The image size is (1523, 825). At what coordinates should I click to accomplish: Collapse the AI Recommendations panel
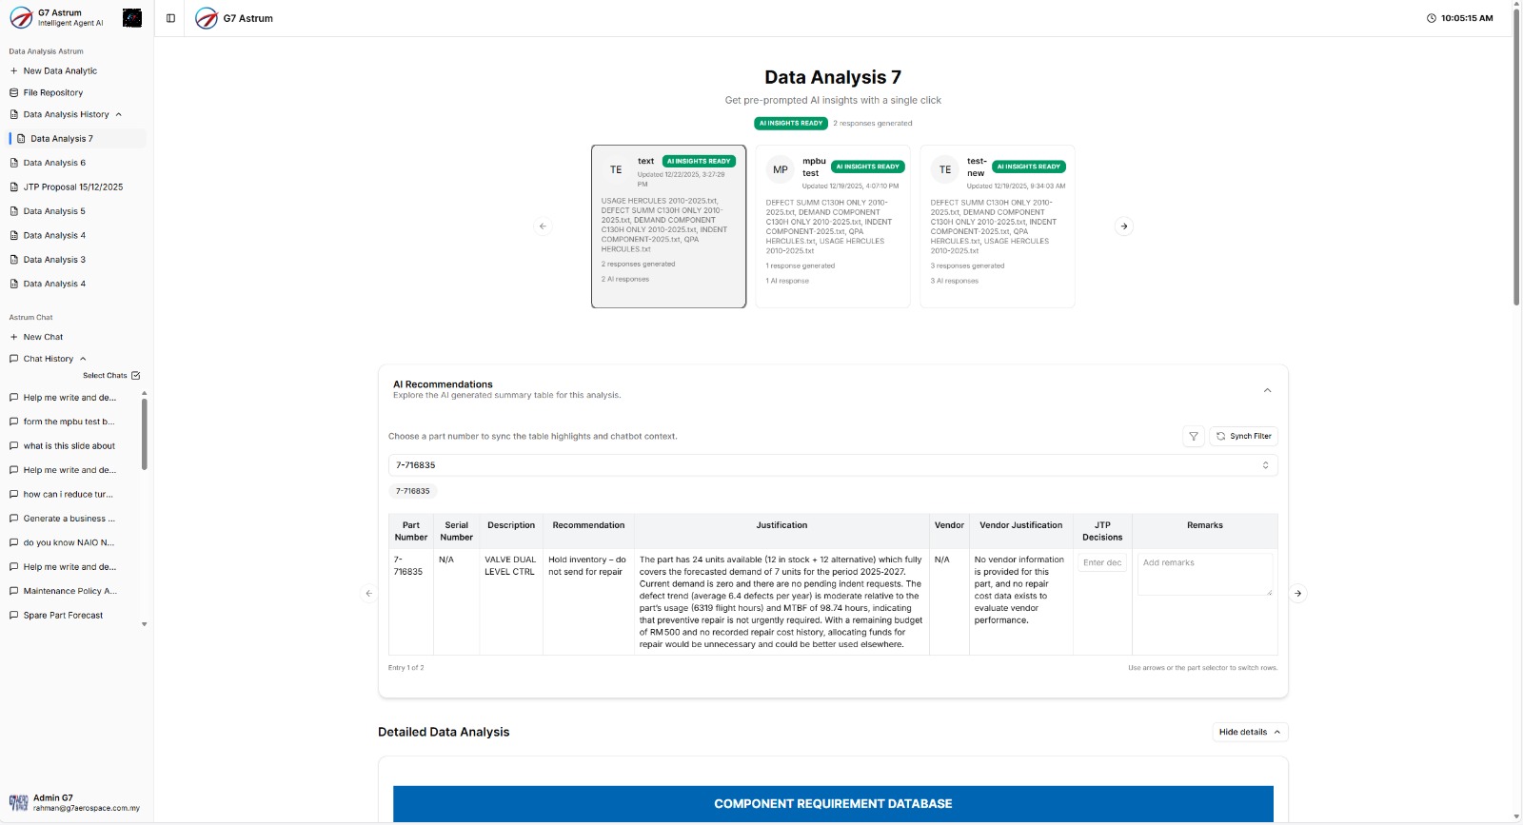[1267, 390]
